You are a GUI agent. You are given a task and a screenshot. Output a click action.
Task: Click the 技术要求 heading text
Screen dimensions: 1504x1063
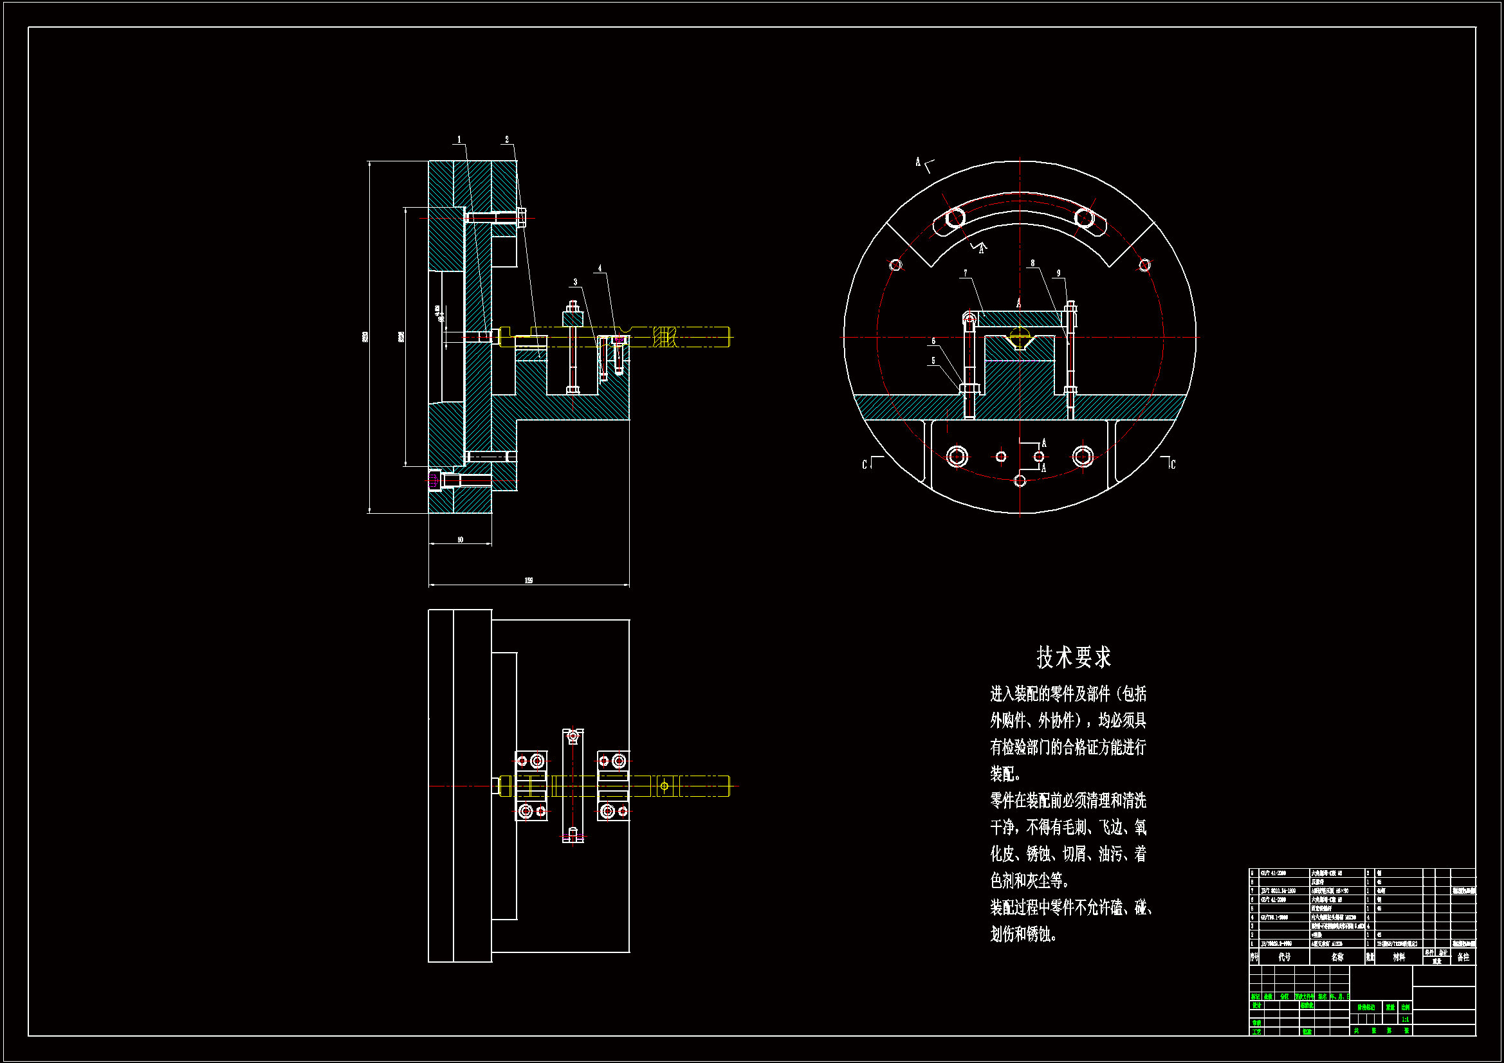(x=1074, y=658)
